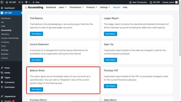This screenshot has width=181, height=102.
Task: View the Balance Sheet report
Action: pyautogui.click(x=36, y=90)
